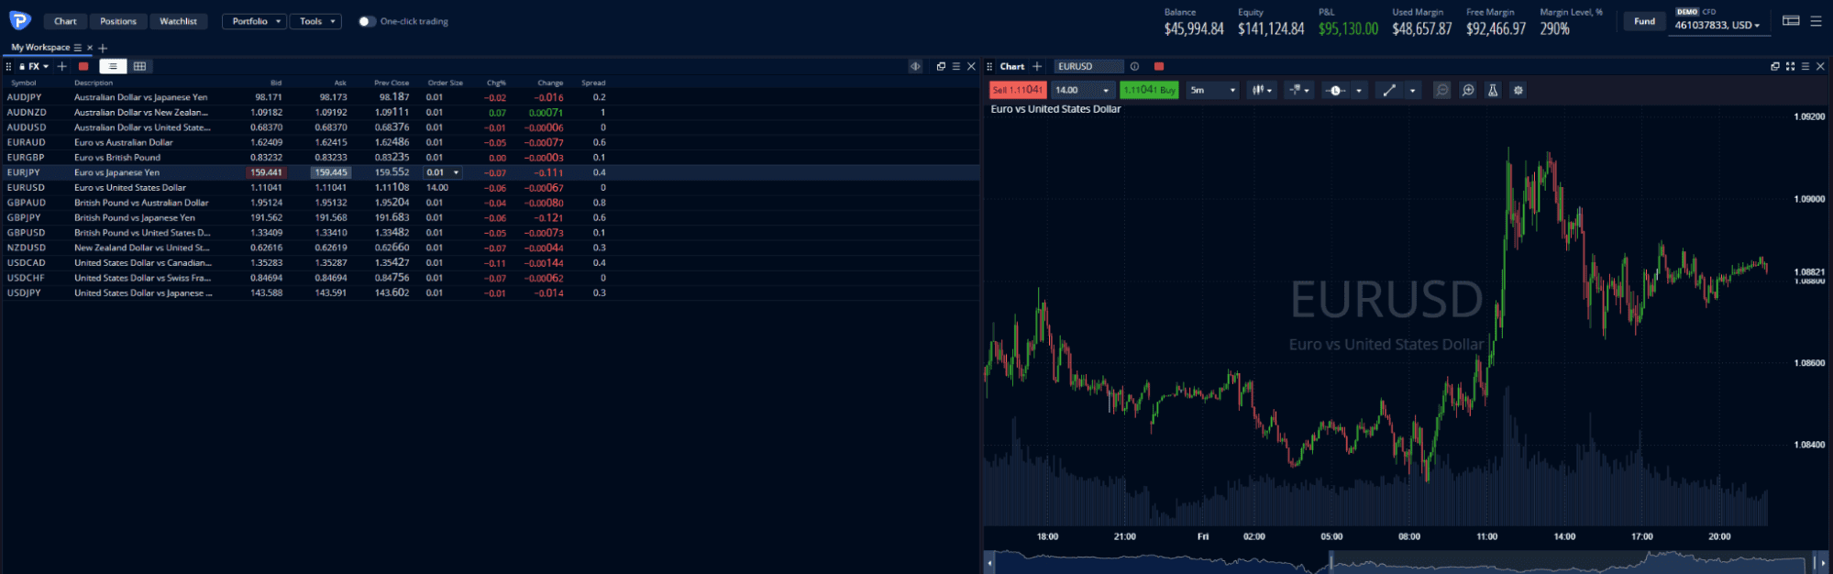
Task: Open the Positions tab
Action: click(118, 21)
